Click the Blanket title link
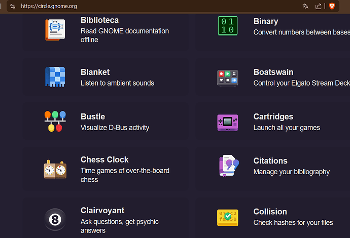350x238 pixels. tap(95, 72)
